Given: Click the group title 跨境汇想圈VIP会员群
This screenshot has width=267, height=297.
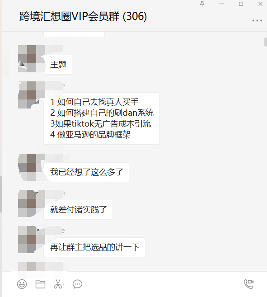Looking at the screenshot, I should pyautogui.click(x=70, y=16).
